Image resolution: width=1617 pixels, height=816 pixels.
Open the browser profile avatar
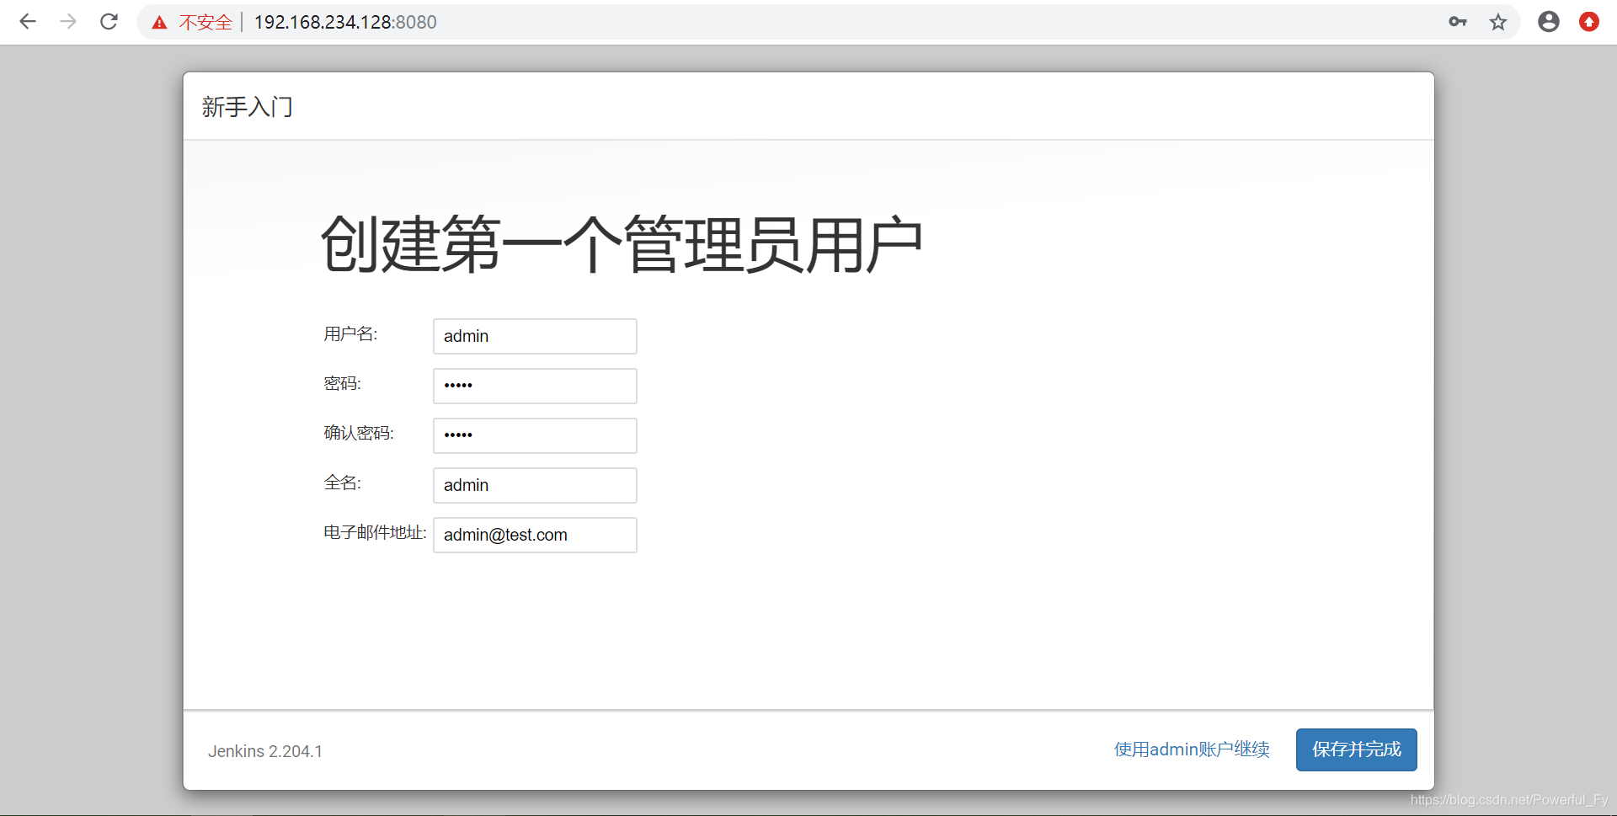[x=1549, y=22]
